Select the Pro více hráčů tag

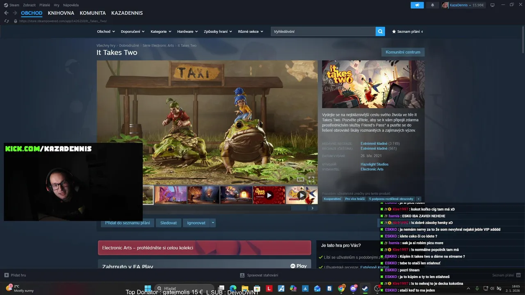(355, 199)
